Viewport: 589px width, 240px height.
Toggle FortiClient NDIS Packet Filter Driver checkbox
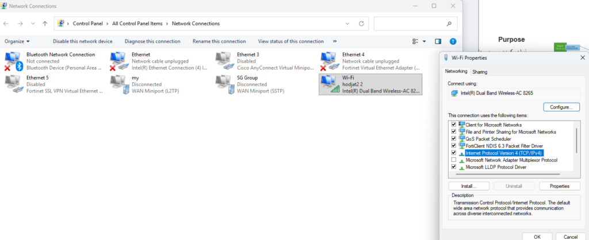coord(454,145)
